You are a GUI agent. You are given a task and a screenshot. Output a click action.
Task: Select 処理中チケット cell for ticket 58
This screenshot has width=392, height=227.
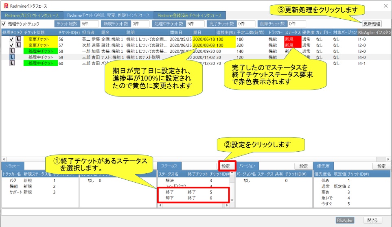[x=40, y=51]
